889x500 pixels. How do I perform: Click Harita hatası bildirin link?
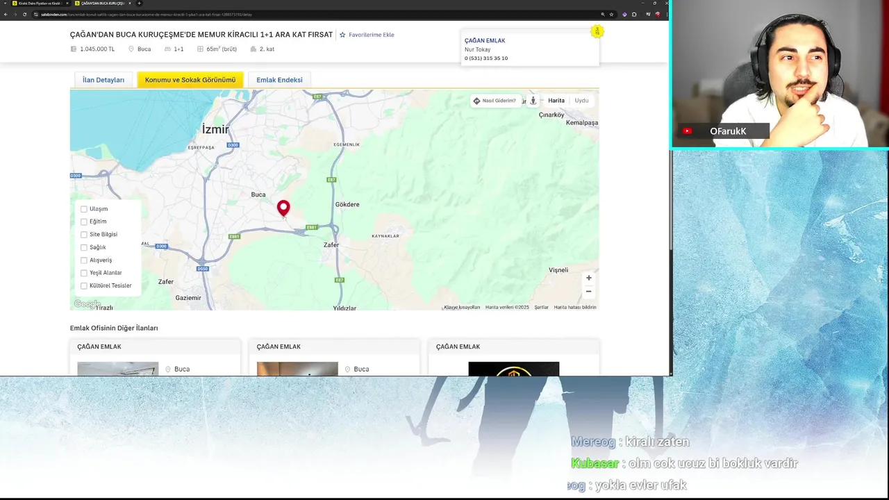(x=575, y=307)
